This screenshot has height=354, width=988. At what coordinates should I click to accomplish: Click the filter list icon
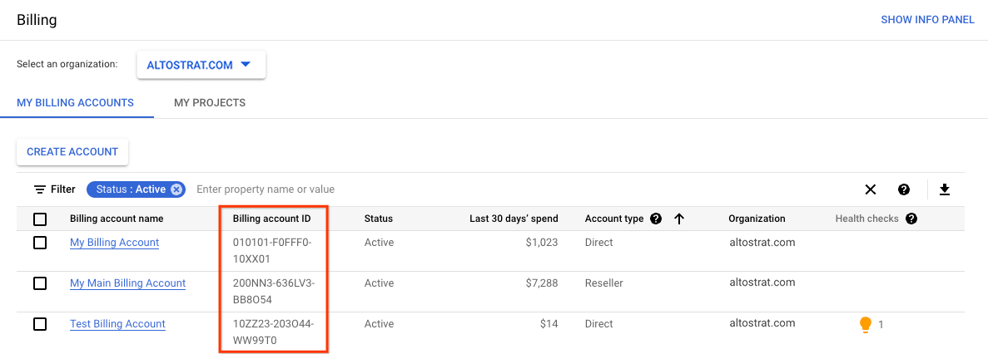[x=40, y=189]
